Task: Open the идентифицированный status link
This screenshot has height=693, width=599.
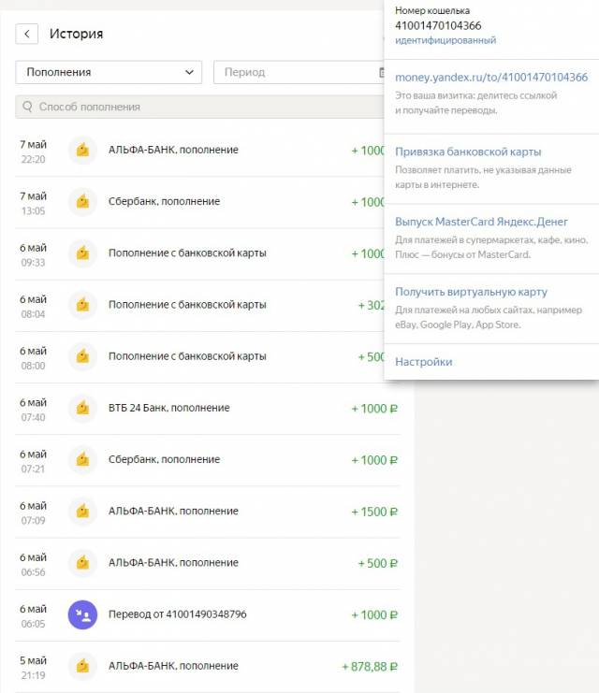Action: point(446,40)
